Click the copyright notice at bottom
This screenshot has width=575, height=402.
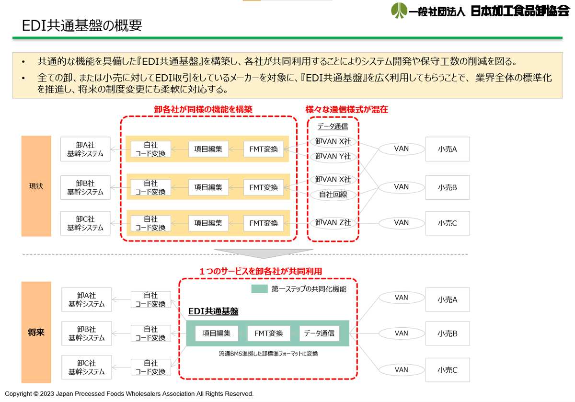(x=129, y=394)
